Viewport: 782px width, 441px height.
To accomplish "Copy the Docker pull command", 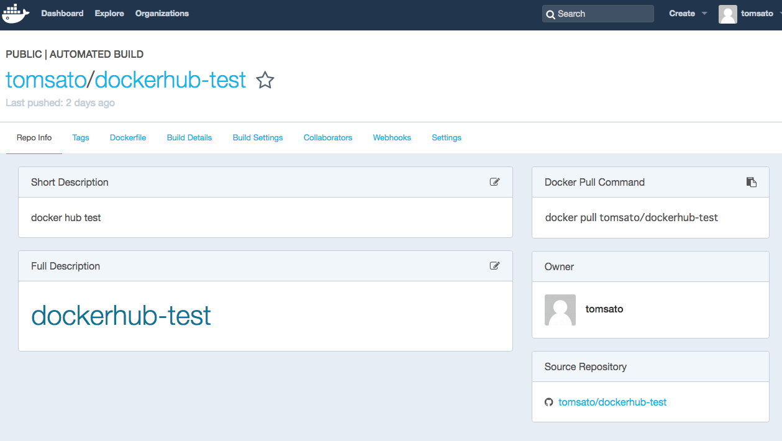I will pos(752,181).
